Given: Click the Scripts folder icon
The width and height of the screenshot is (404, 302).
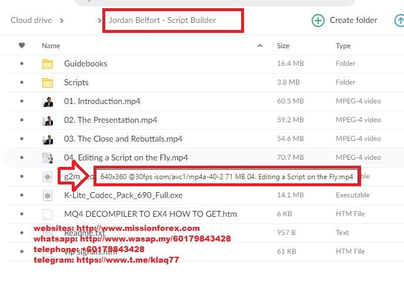Looking at the screenshot, I should tap(48, 83).
